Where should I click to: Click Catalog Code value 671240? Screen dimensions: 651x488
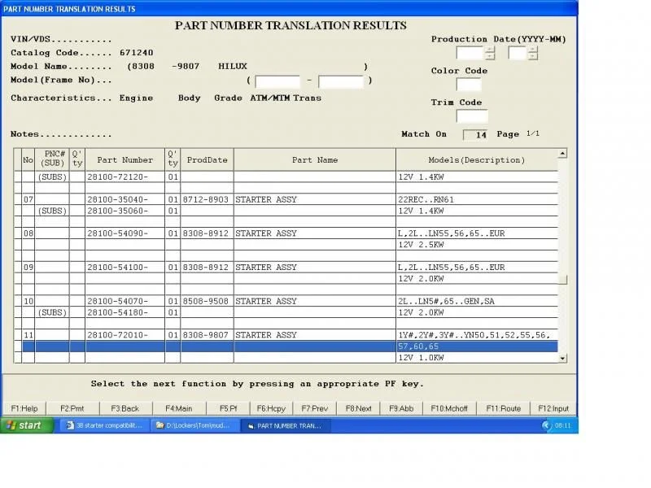pyautogui.click(x=136, y=53)
